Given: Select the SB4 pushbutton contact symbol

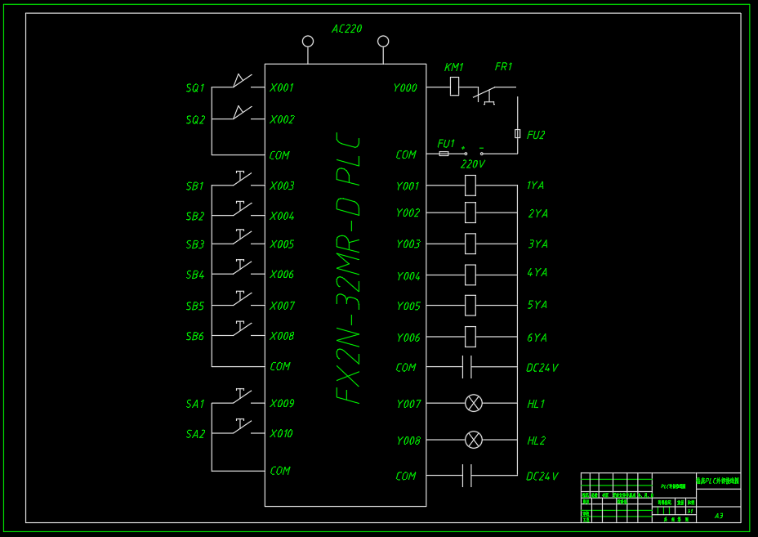Looking at the screenshot, I should tap(243, 267).
